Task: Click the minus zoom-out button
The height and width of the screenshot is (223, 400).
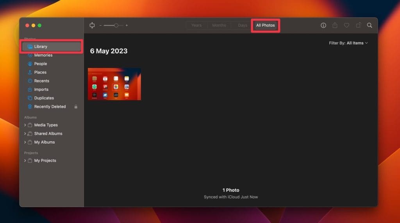Action: pyautogui.click(x=100, y=25)
